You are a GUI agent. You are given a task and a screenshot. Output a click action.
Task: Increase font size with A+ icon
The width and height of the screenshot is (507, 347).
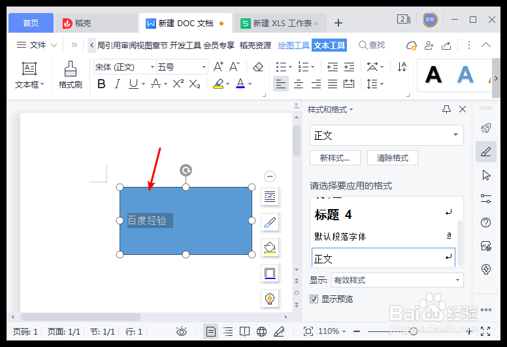[x=218, y=67]
